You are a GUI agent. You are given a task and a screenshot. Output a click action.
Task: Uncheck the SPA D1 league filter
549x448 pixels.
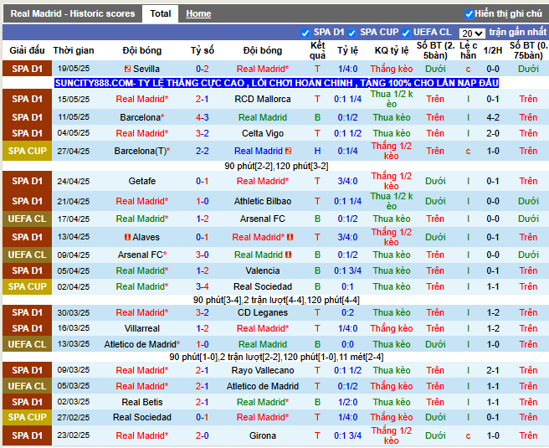click(x=305, y=33)
